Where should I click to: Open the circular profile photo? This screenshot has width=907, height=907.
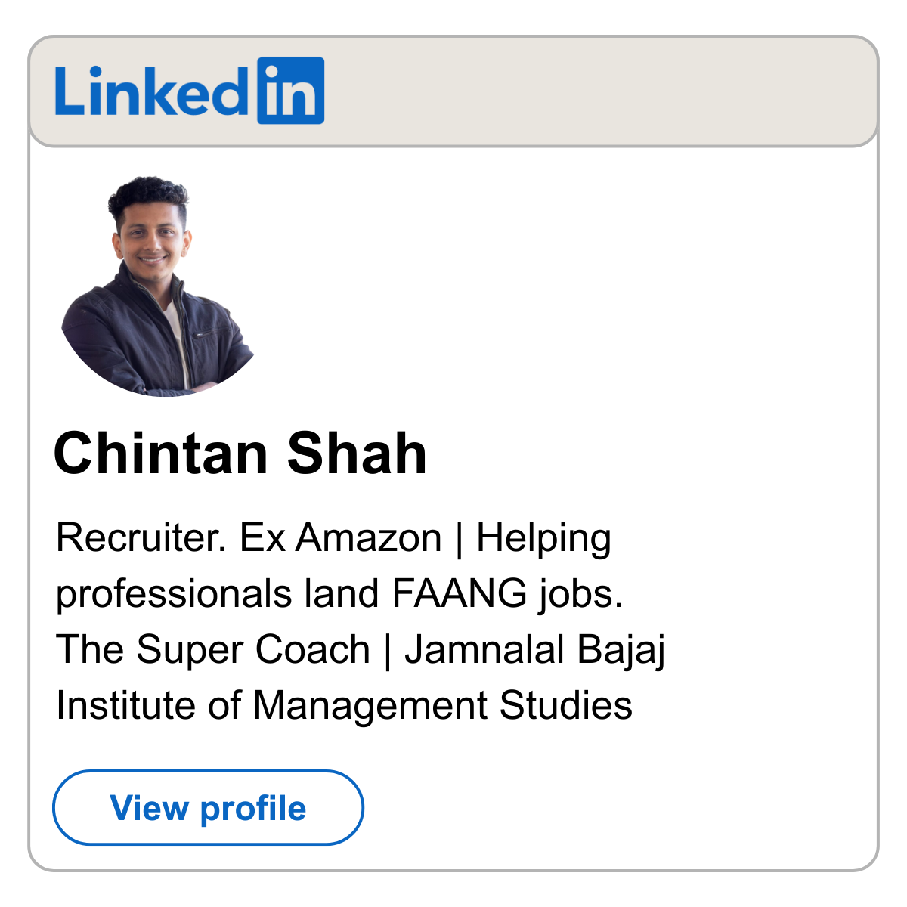pos(159,286)
